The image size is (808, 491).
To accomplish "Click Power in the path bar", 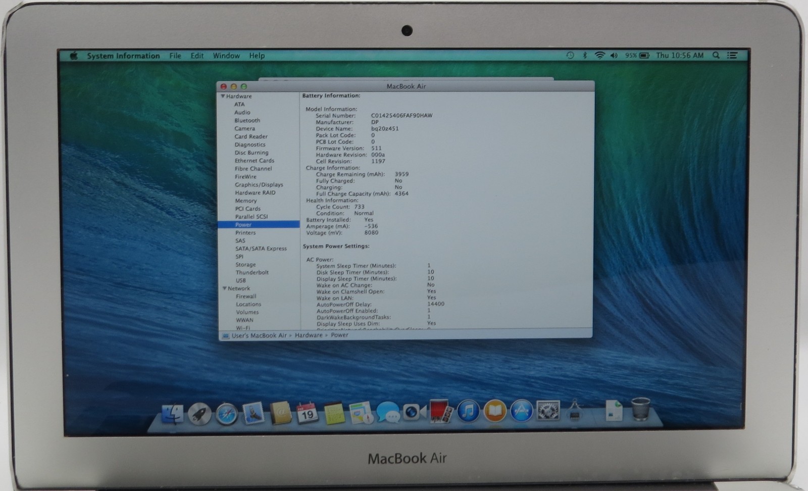I will tap(339, 335).
